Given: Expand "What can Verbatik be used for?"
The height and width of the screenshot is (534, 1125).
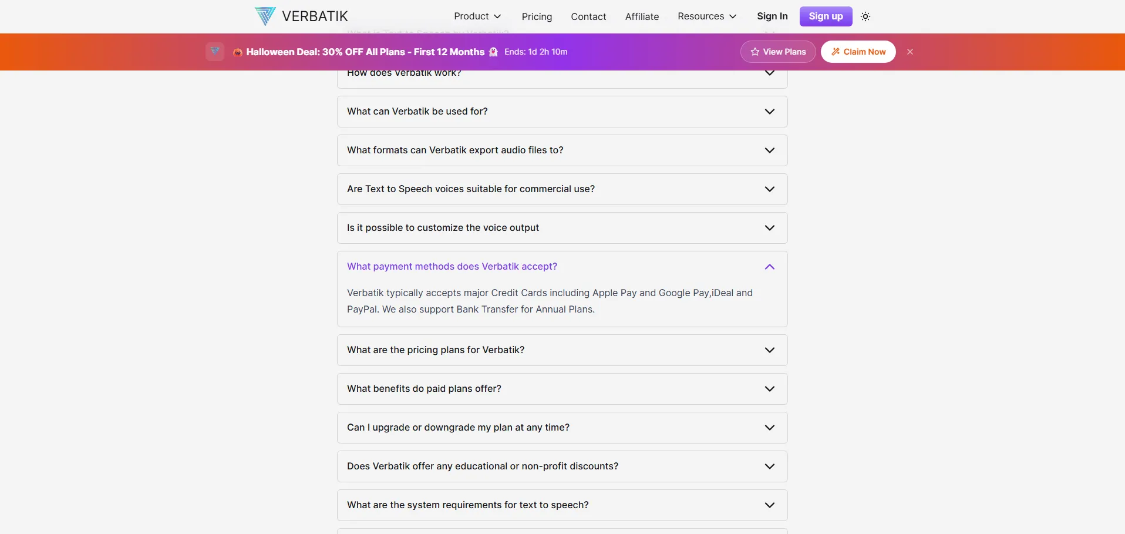Looking at the screenshot, I should (x=562, y=112).
